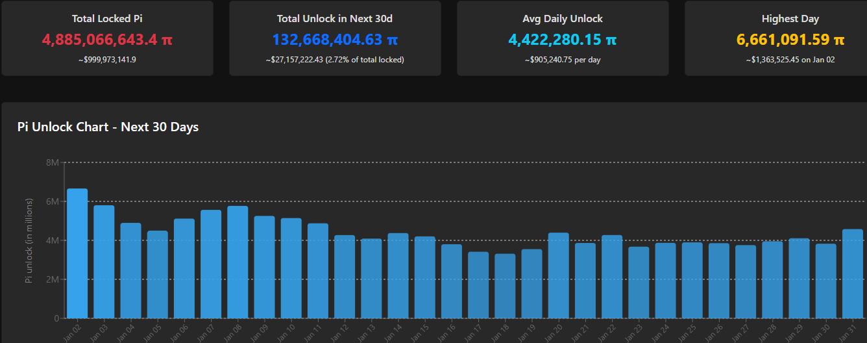867x343 pixels.
Task: Click the Jan 16 x-axis date label
Action: [447, 331]
